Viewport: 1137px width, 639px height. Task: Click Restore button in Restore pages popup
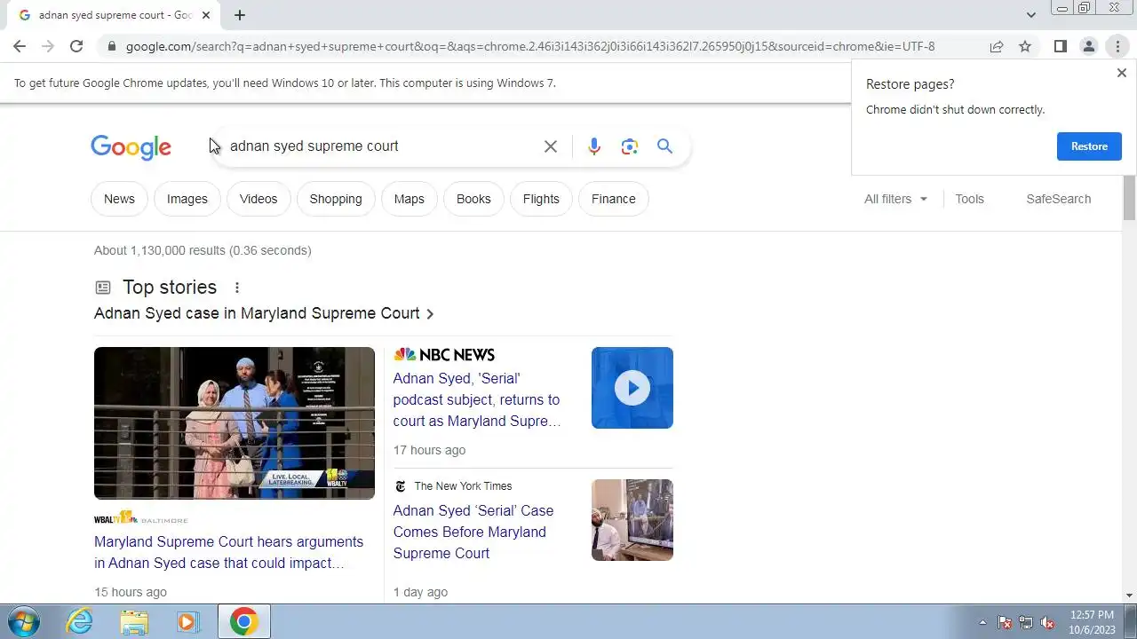(1089, 146)
